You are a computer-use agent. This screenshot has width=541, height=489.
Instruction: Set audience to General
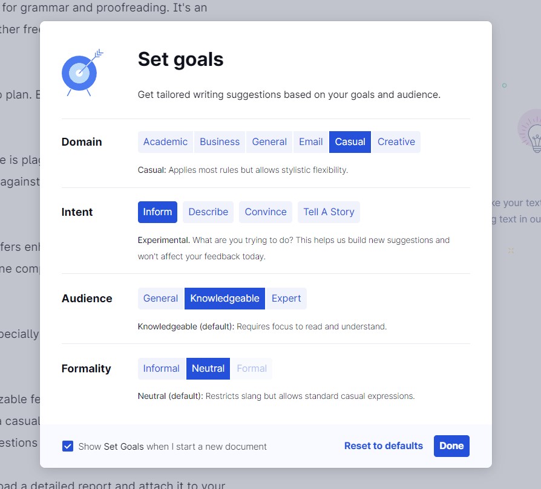[x=160, y=299]
